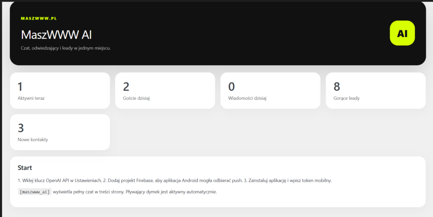Screen dimensions: 433x217
Task: Open the Aktywni teraz stat card
Action: click(60, 91)
